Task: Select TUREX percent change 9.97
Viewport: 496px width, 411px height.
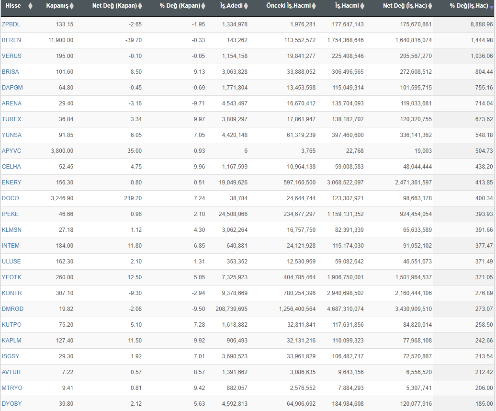Action: (199, 119)
